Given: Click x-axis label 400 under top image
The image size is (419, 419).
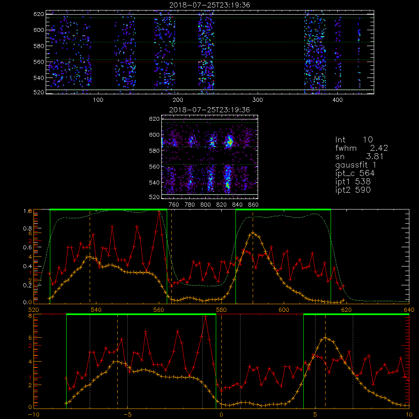Looking at the screenshot, I should (x=337, y=100).
